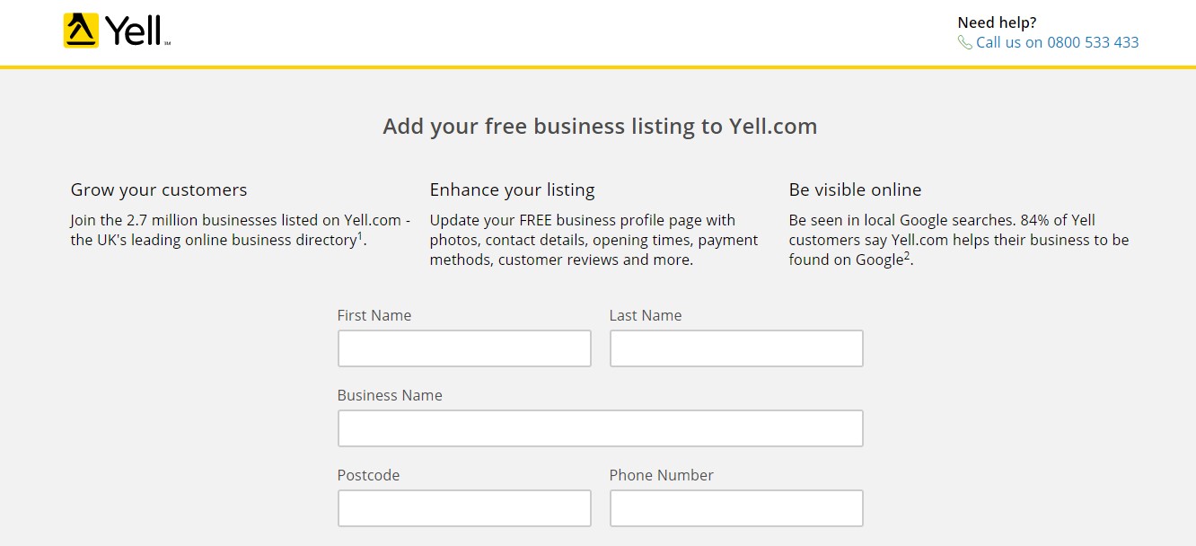Click the Need help? text
This screenshot has width=1196, height=546.
tap(997, 22)
